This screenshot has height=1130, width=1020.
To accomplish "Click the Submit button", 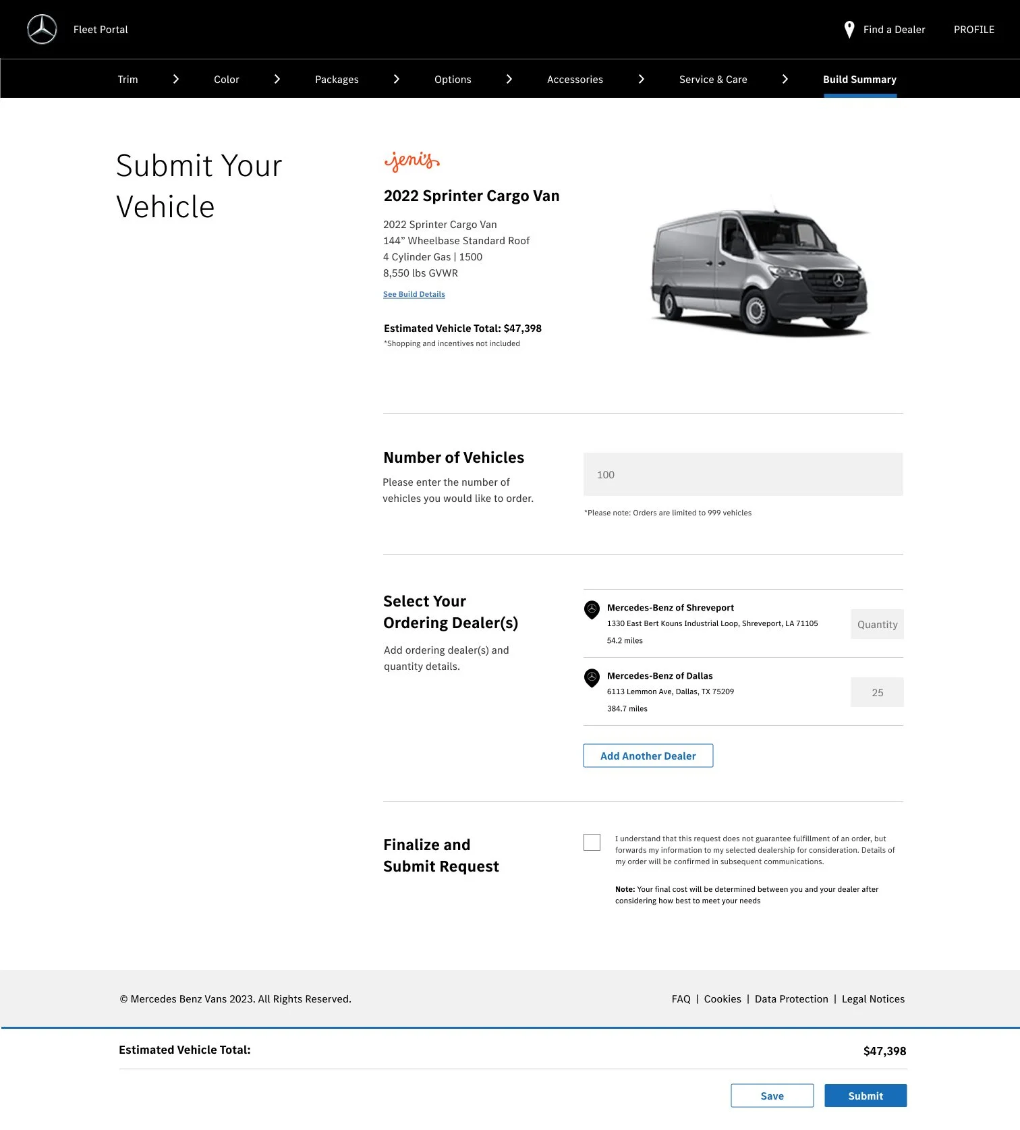I will (866, 1096).
